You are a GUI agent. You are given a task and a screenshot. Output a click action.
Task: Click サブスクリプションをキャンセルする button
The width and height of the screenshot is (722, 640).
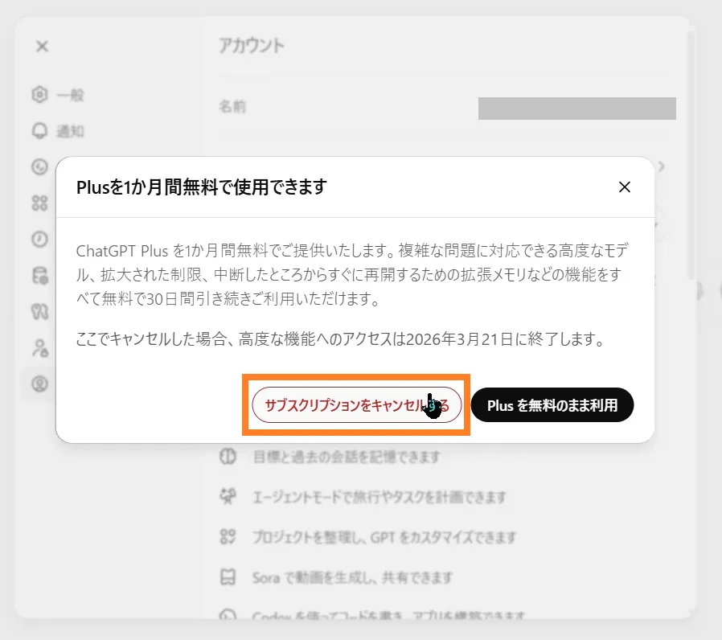[357, 405]
